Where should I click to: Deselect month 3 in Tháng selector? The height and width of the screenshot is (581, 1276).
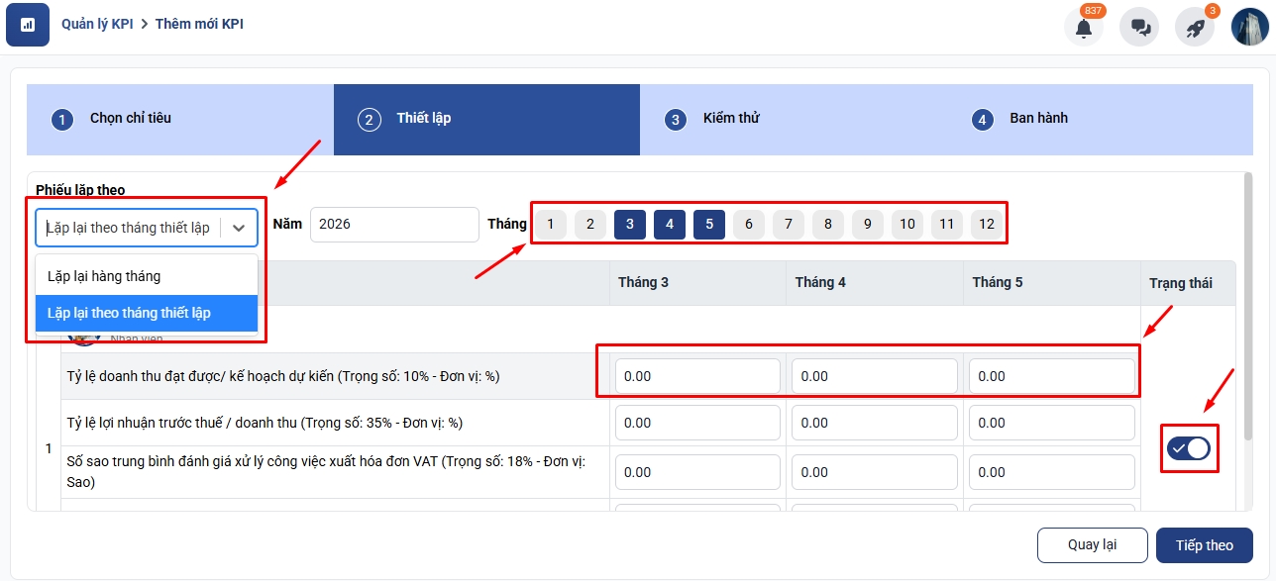[630, 224]
